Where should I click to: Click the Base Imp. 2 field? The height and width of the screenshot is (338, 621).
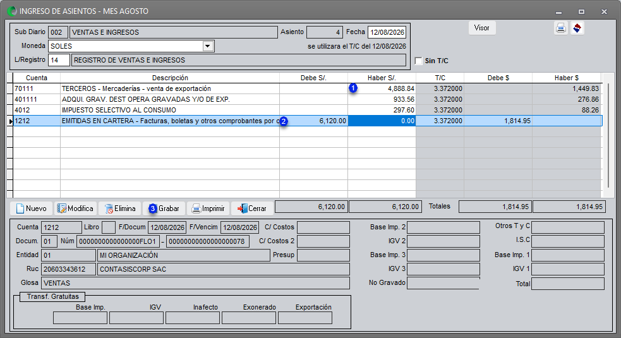443,227
